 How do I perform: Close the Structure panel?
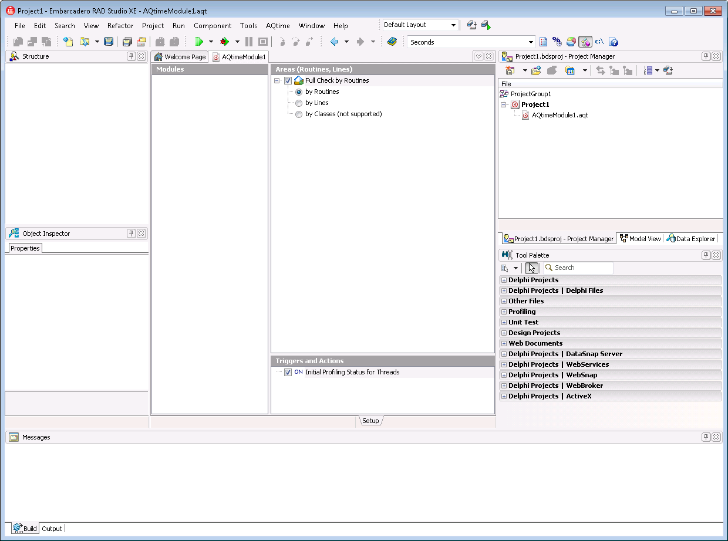(141, 56)
